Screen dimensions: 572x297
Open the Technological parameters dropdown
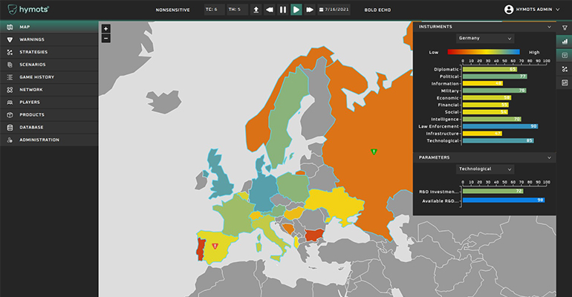(487, 169)
